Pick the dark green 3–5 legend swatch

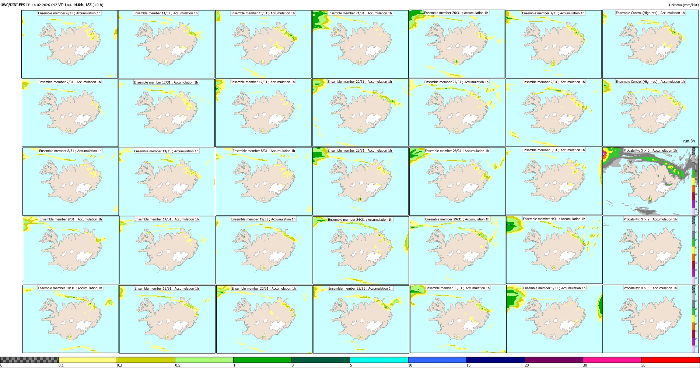(321, 360)
